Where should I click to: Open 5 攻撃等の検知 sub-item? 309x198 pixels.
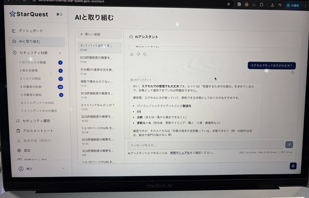(x=31, y=95)
